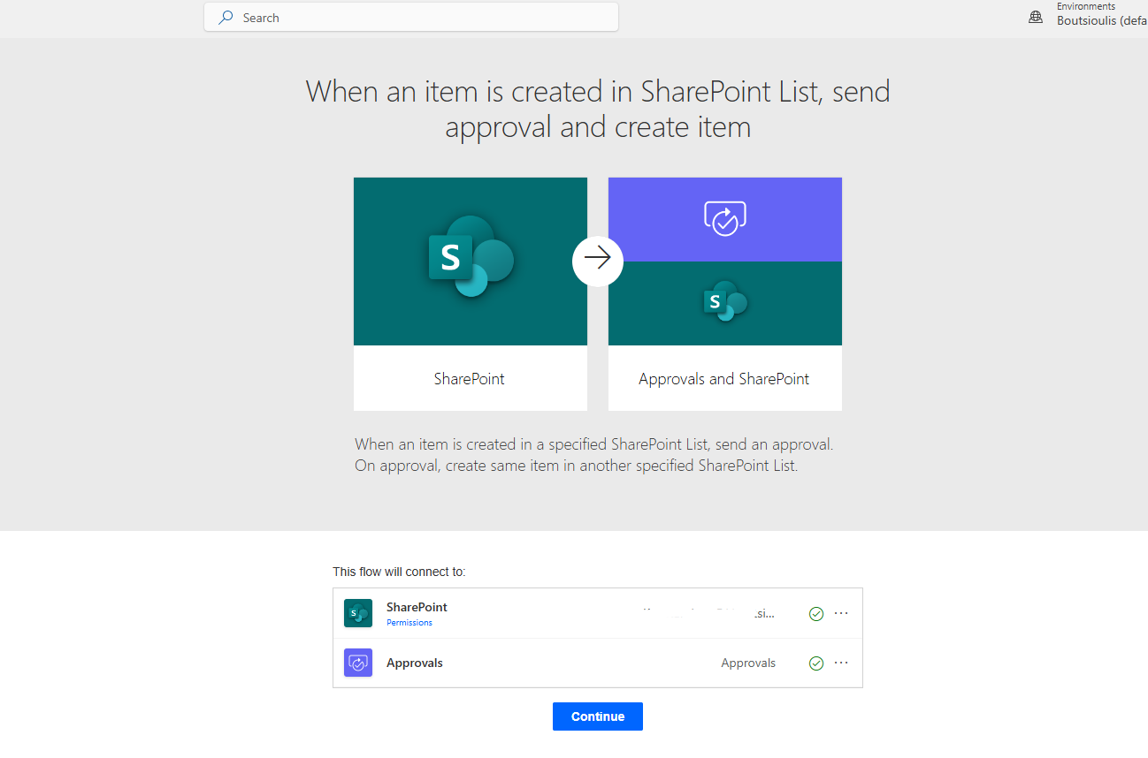This screenshot has height=758, width=1148.
Task: Click the Continue button
Action: click(598, 716)
